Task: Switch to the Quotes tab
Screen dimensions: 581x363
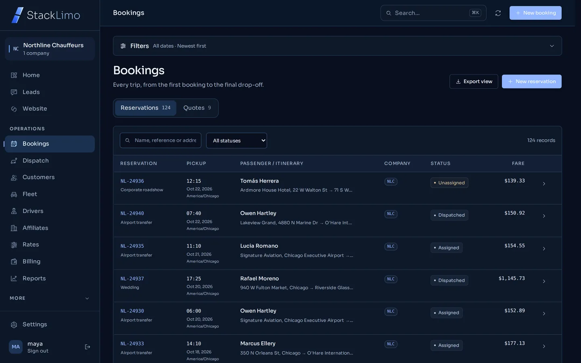Action: 197,108
